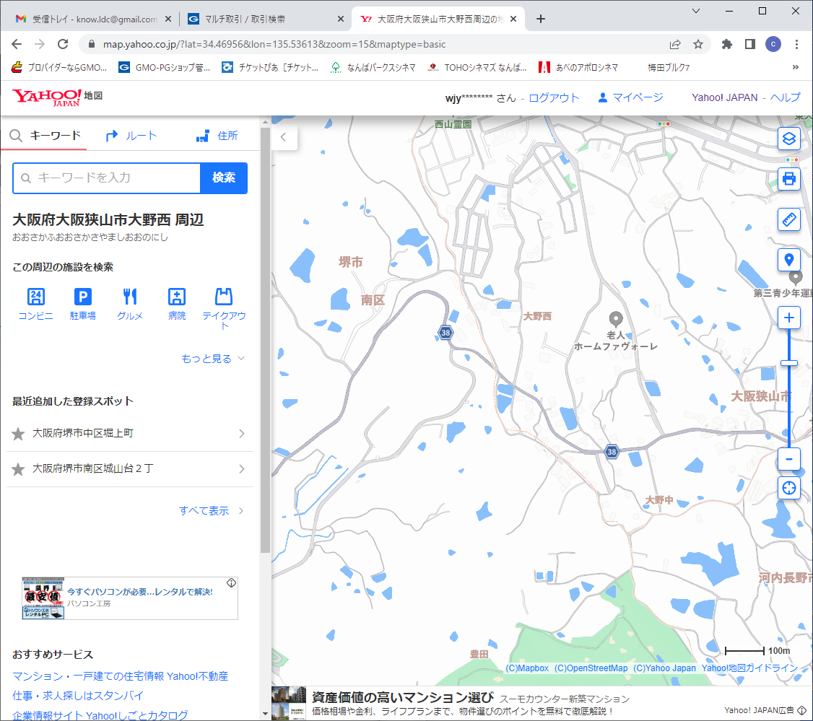Image resolution: width=813 pixels, height=721 pixels.
Task: Select the distance measuring ruler tool
Action: pos(789,219)
